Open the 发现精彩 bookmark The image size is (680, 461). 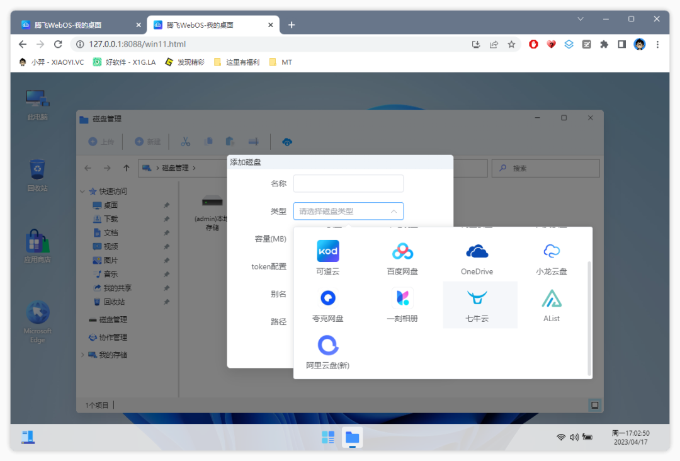click(x=184, y=62)
